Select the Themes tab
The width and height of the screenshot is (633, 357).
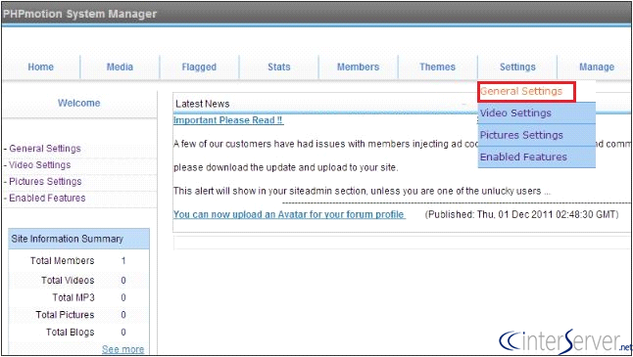click(x=437, y=67)
